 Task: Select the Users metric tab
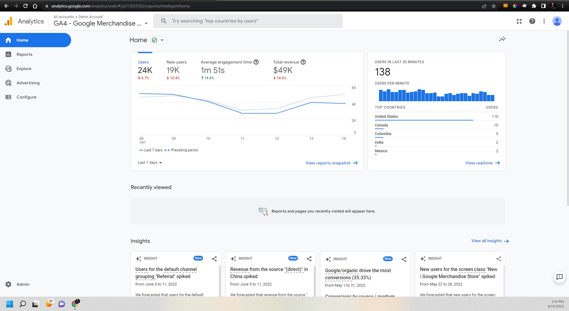click(145, 70)
